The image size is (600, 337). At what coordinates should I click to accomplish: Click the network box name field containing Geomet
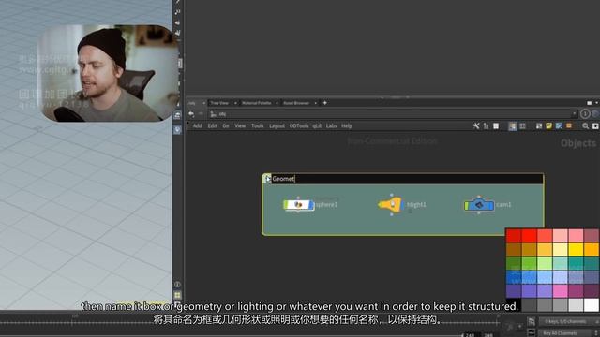tap(407, 179)
